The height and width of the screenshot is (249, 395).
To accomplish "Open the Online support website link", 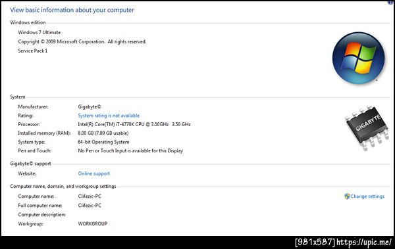I will click(x=93, y=173).
